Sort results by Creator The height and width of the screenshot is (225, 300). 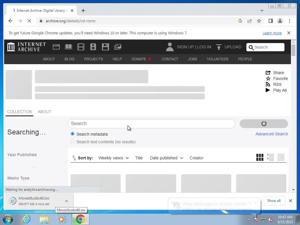tap(197, 158)
